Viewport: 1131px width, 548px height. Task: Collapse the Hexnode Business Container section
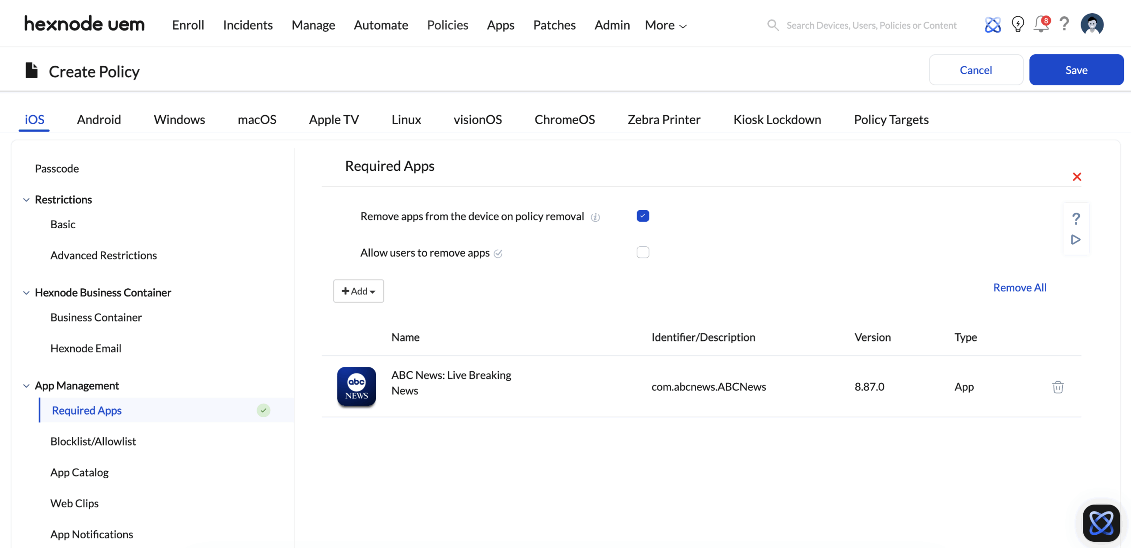pyautogui.click(x=26, y=293)
